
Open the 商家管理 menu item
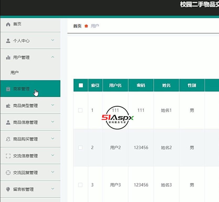pyautogui.click(x=30, y=89)
